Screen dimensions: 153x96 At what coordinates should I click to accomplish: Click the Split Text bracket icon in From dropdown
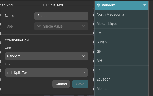(10, 73)
